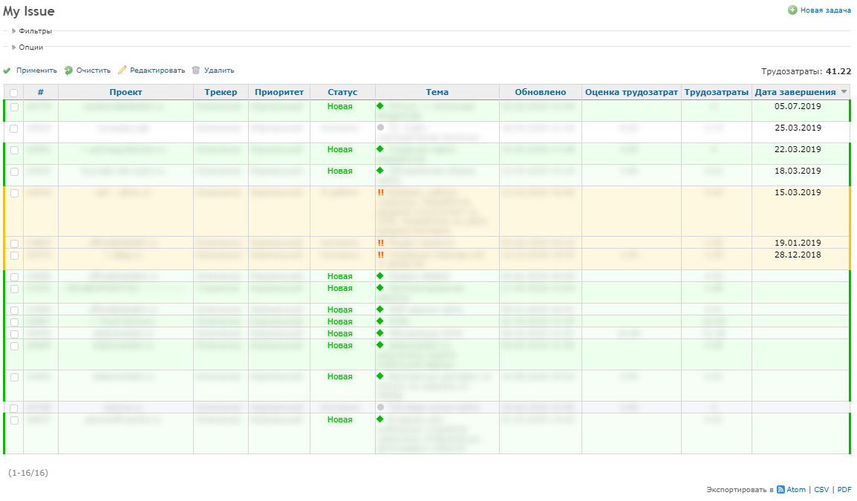Sort by the Приоритет column header

click(x=279, y=92)
